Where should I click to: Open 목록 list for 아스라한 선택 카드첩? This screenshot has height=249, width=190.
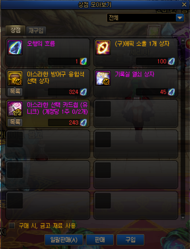(15, 122)
